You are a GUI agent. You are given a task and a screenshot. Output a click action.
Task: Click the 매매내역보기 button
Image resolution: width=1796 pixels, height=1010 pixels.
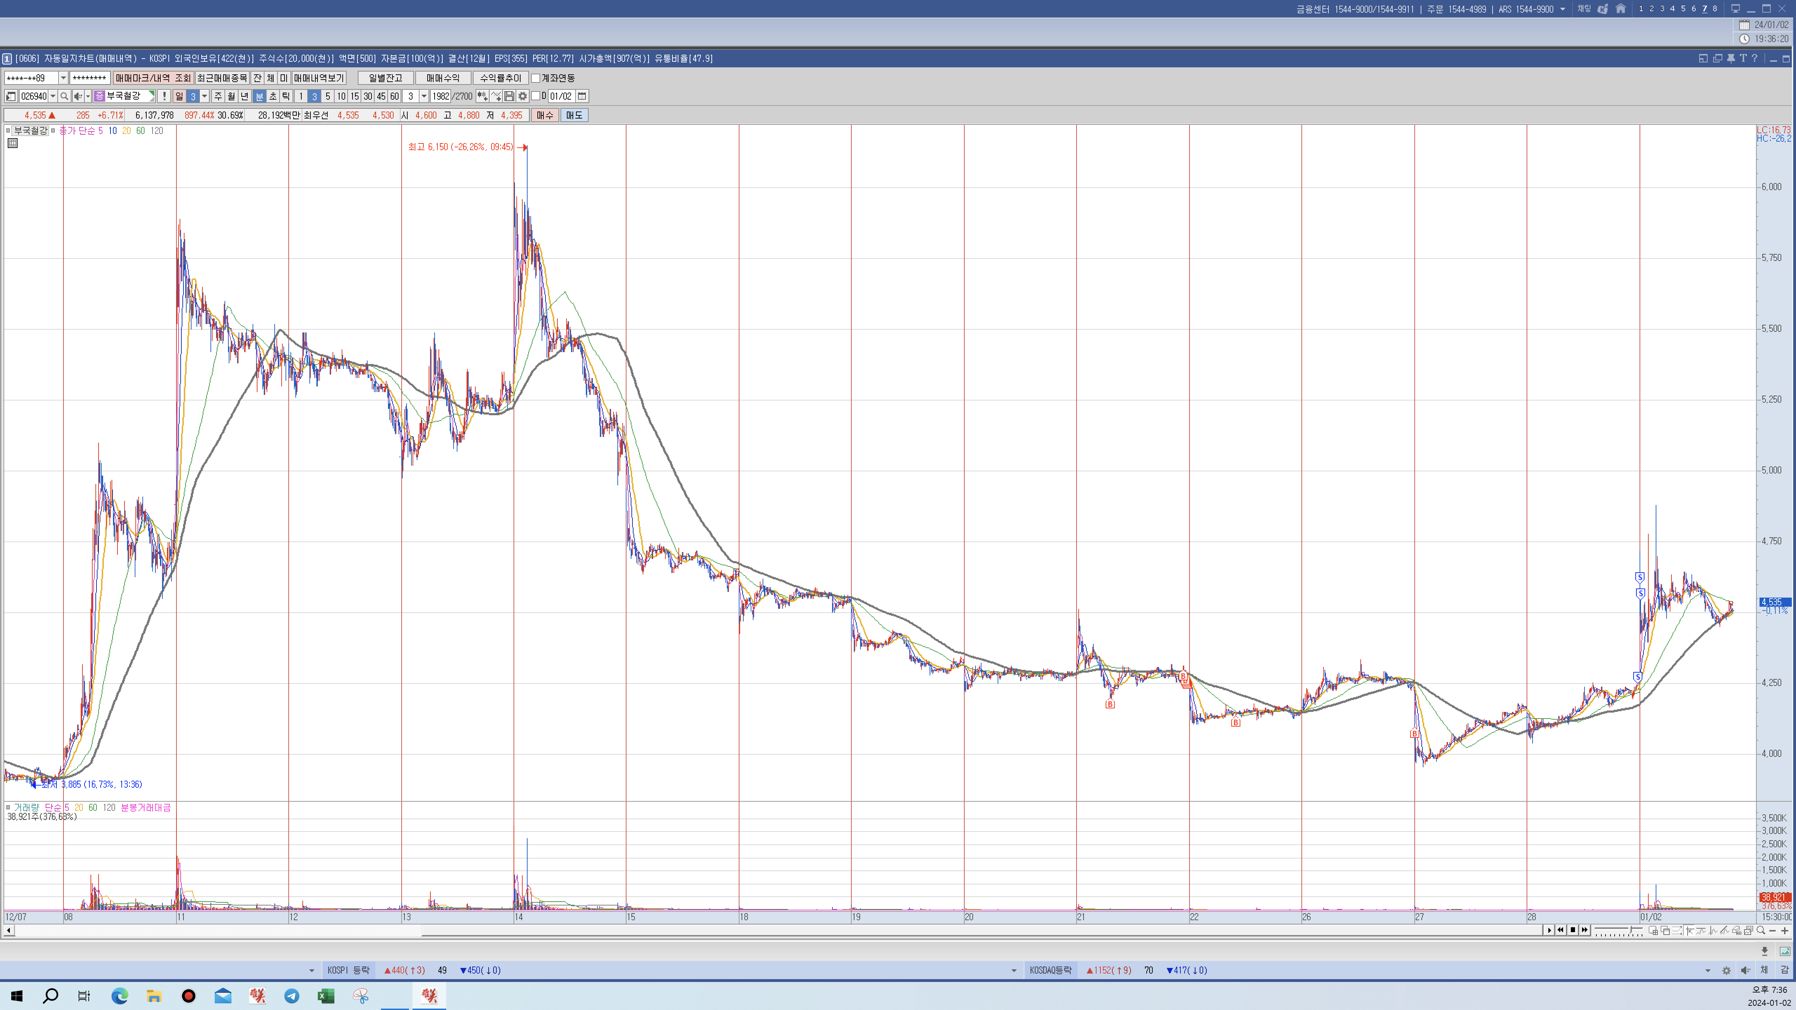point(319,78)
